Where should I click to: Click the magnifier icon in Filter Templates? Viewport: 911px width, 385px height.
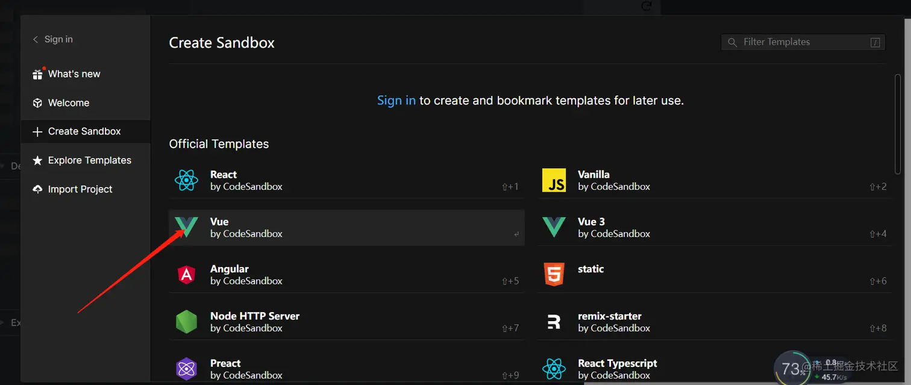point(733,42)
